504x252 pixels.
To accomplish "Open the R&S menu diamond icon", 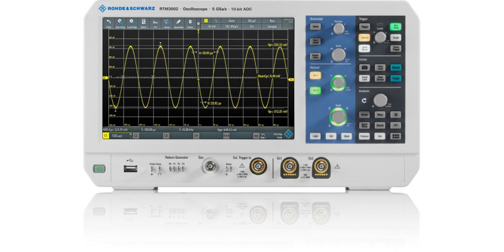I will pyautogui.click(x=289, y=134).
